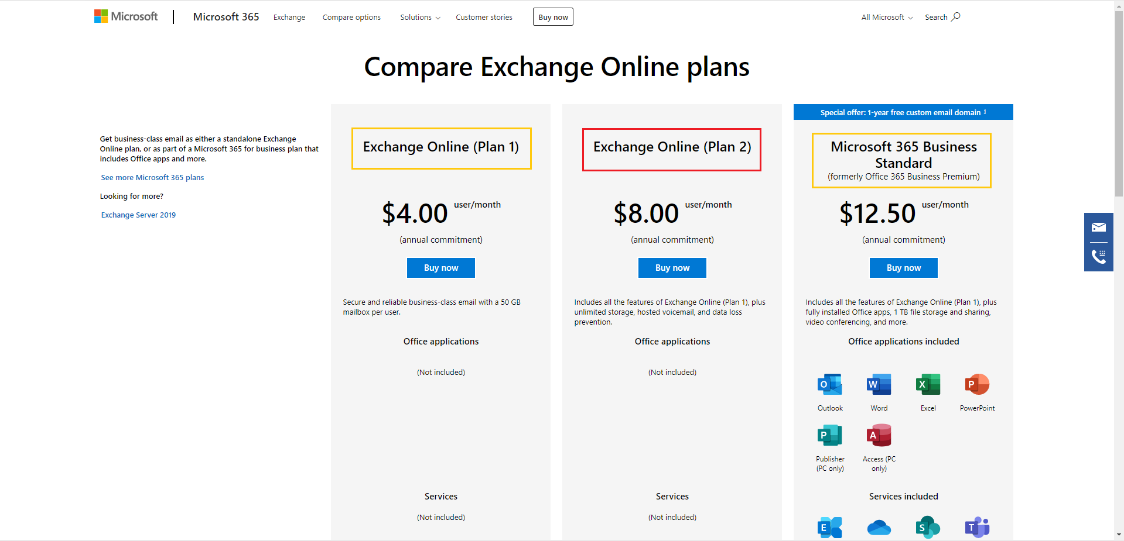Click the phone contact icon on right sidebar
Viewport: 1124px width, 541px height.
[x=1099, y=256]
